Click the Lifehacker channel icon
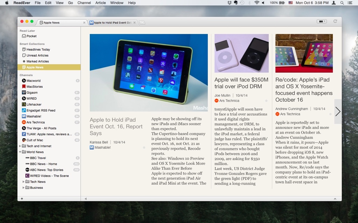Viewport: 358px width, 223px height. tap(24, 104)
